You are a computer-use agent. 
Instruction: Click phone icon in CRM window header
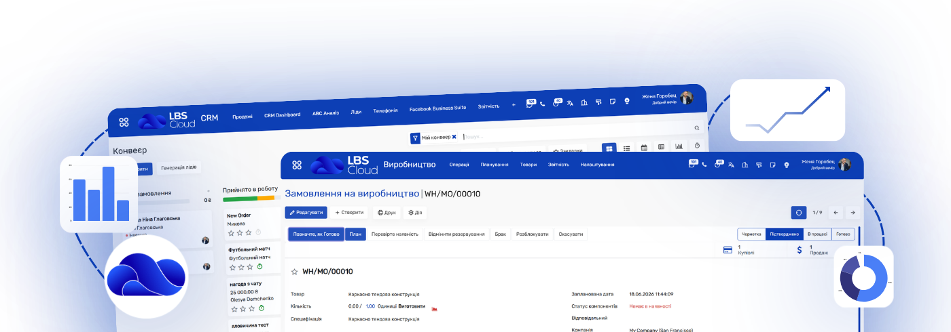[542, 104]
